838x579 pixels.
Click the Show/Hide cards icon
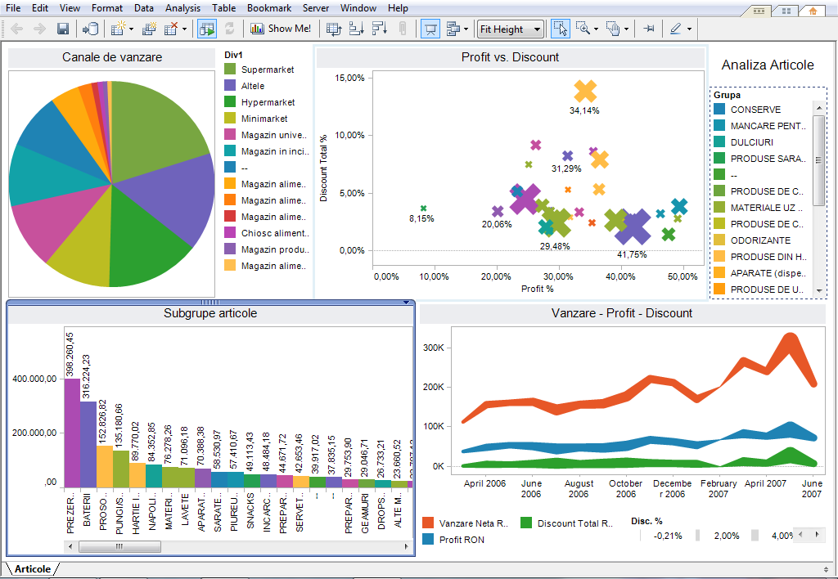[x=452, y=29]
